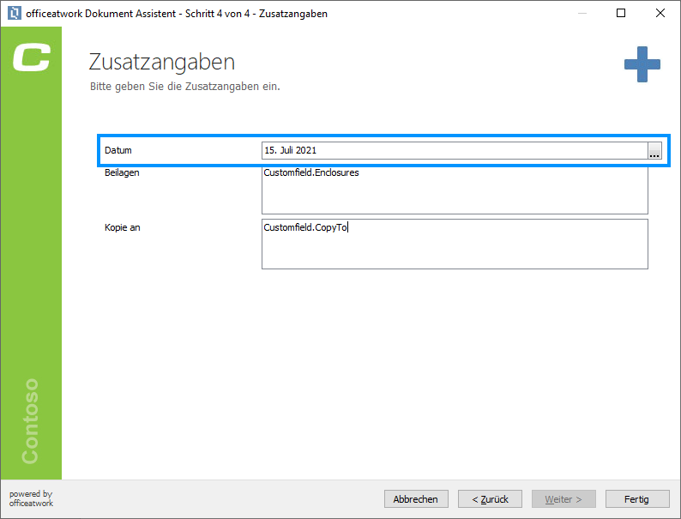Click the Zusatzangaben heading

(x=161, y=62)
